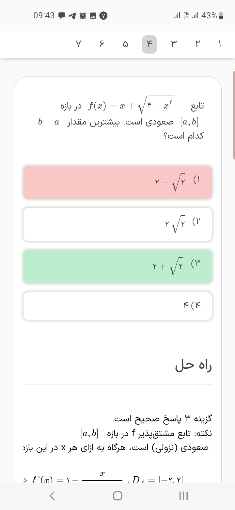The image size is (235, 510).
Task: Open recent apps navigation icon
Action: (x=184, y=496)
